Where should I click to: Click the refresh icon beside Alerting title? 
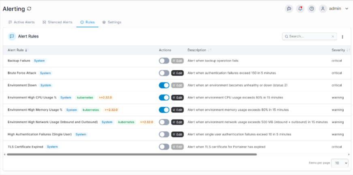point(29,9)
